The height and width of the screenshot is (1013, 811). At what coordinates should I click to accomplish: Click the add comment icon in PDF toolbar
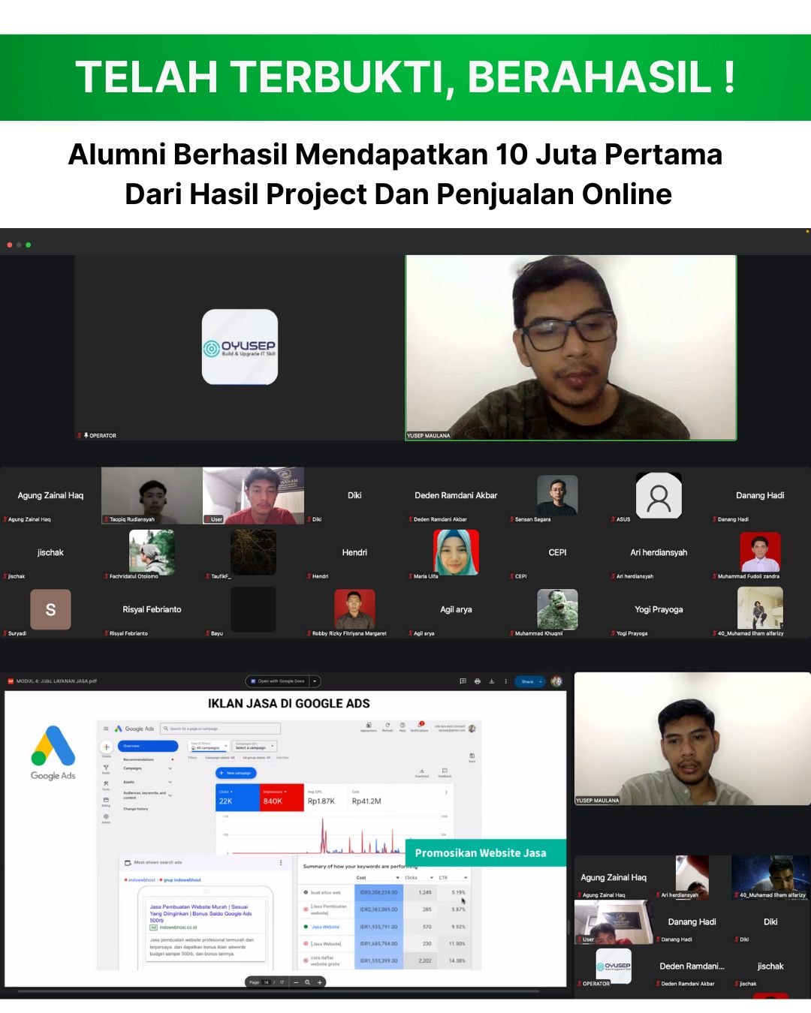[463, 681]
